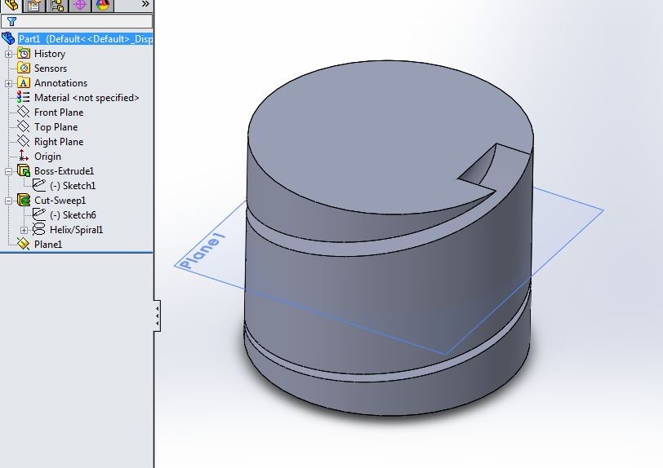The width and height of the screenshot is (663, 468).
Task: Open the ConfigurationManager tab
Action: coord(56,5)
